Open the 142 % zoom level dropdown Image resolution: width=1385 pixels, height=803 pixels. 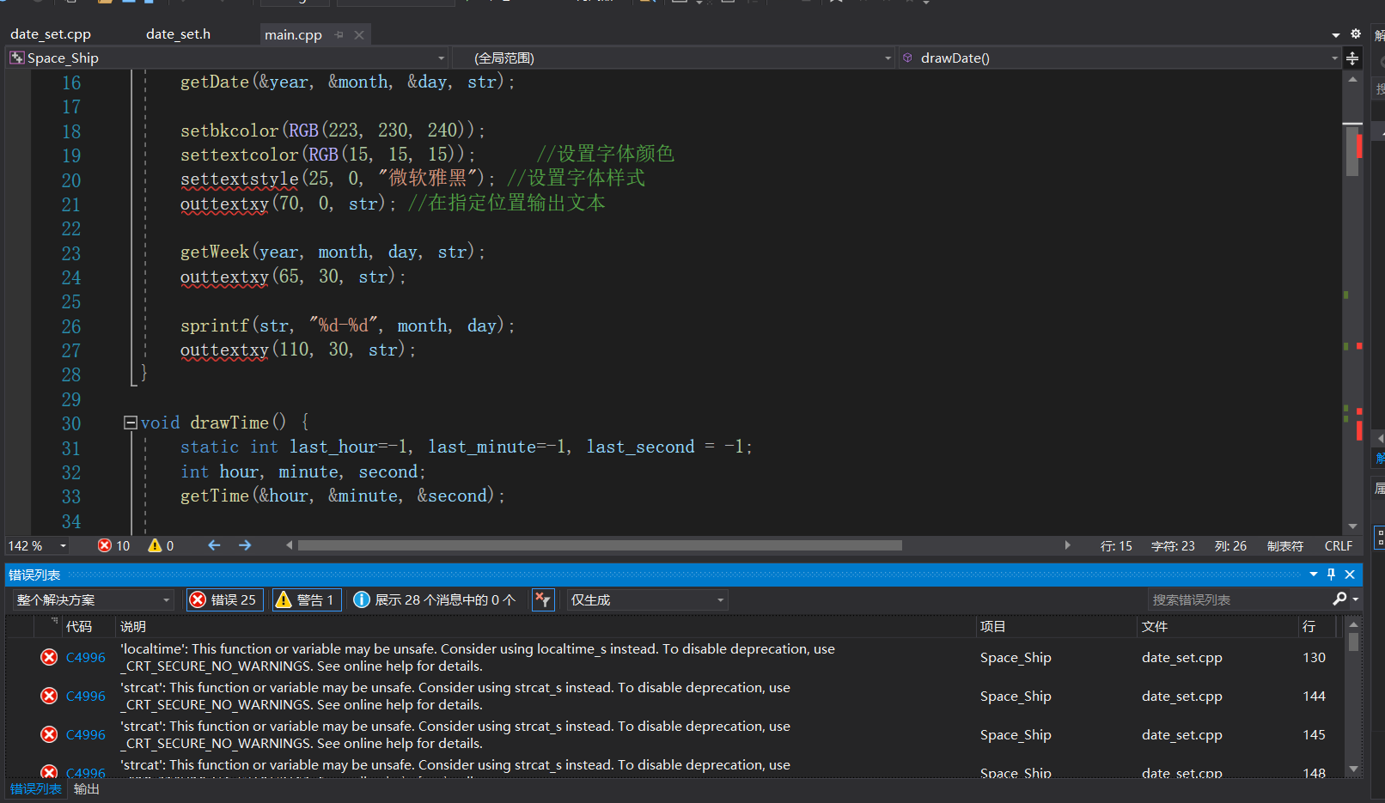[38, 545]
